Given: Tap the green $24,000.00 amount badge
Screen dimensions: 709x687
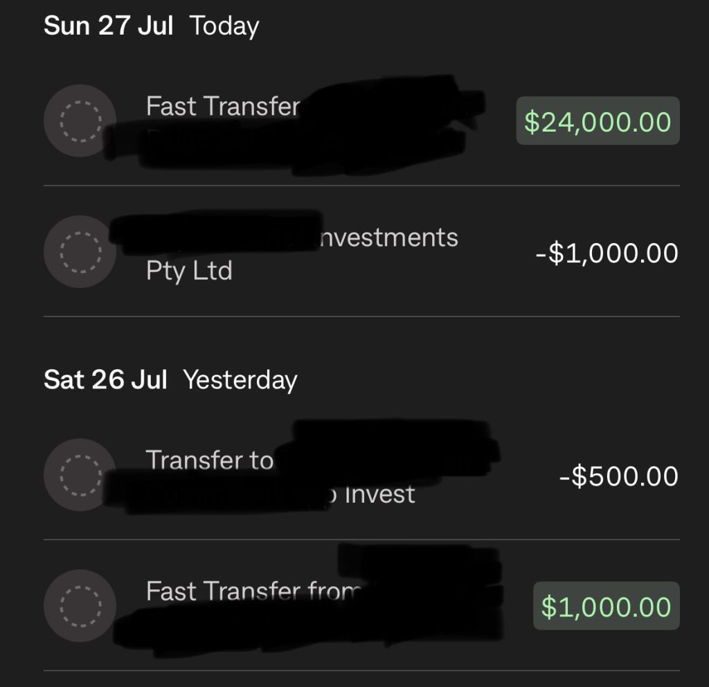Looking at the screenshot, I should pyautogui.click(x=598, y=121).
